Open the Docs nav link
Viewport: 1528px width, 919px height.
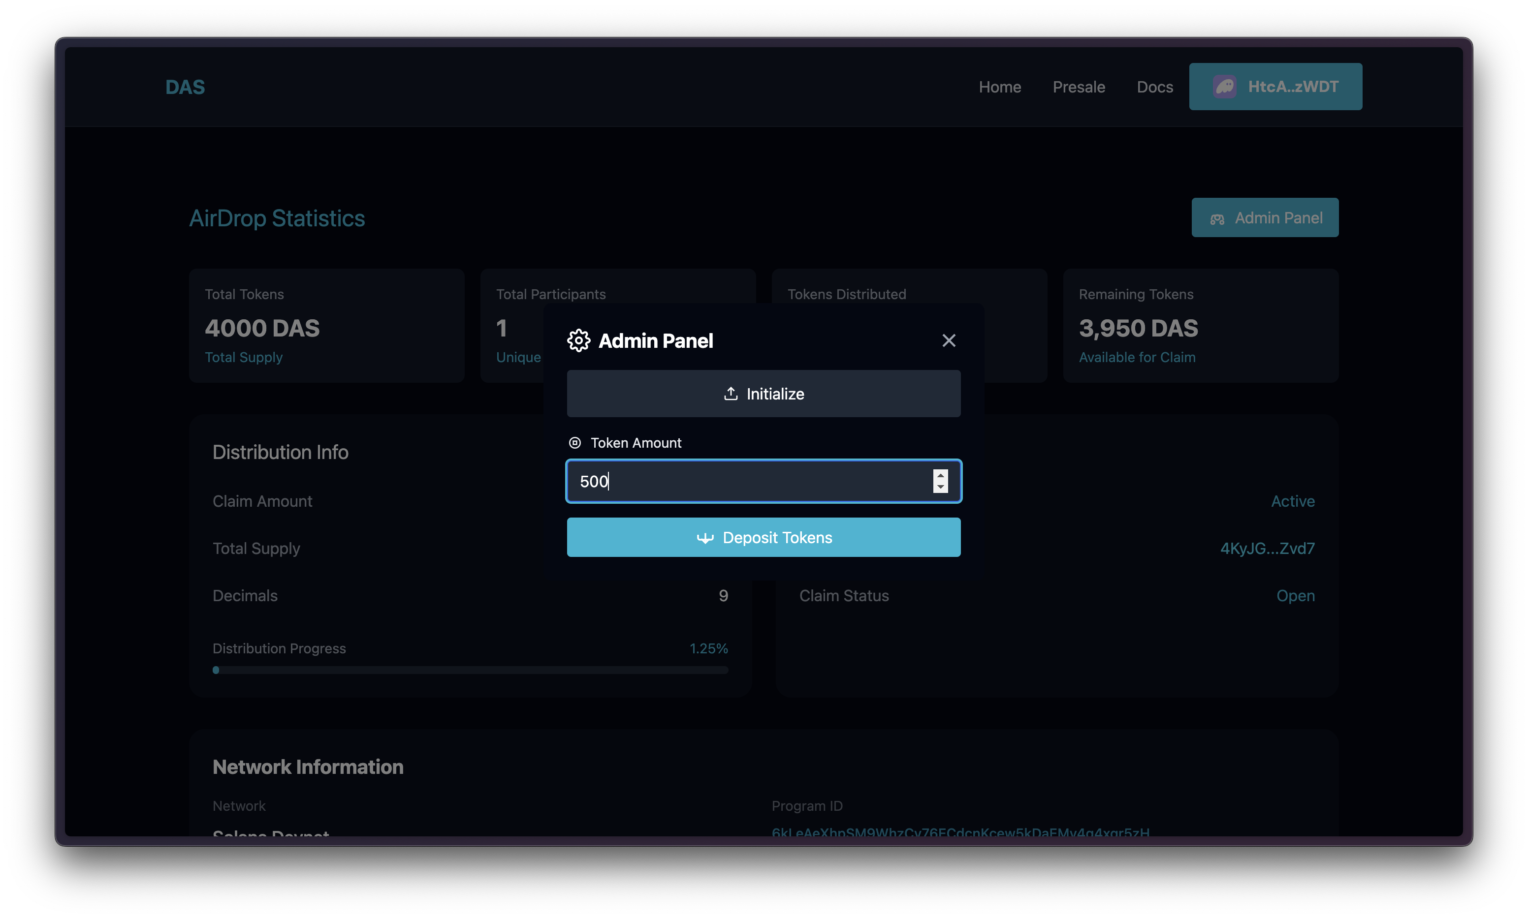tap(1154, 87)
